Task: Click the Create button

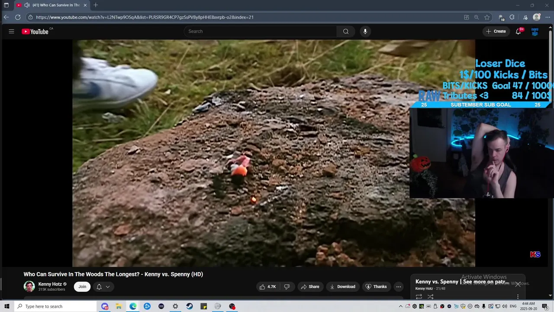Action: pos(496,31)
